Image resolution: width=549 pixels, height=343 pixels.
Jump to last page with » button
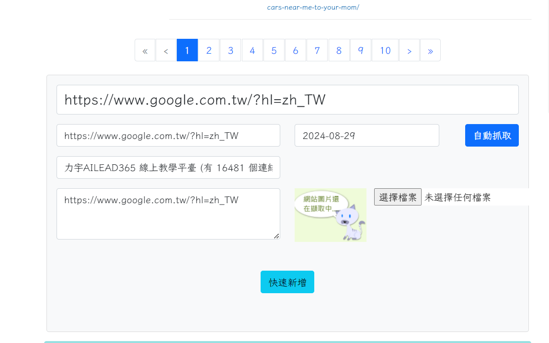pyautogui.click(x=430, y=50)
